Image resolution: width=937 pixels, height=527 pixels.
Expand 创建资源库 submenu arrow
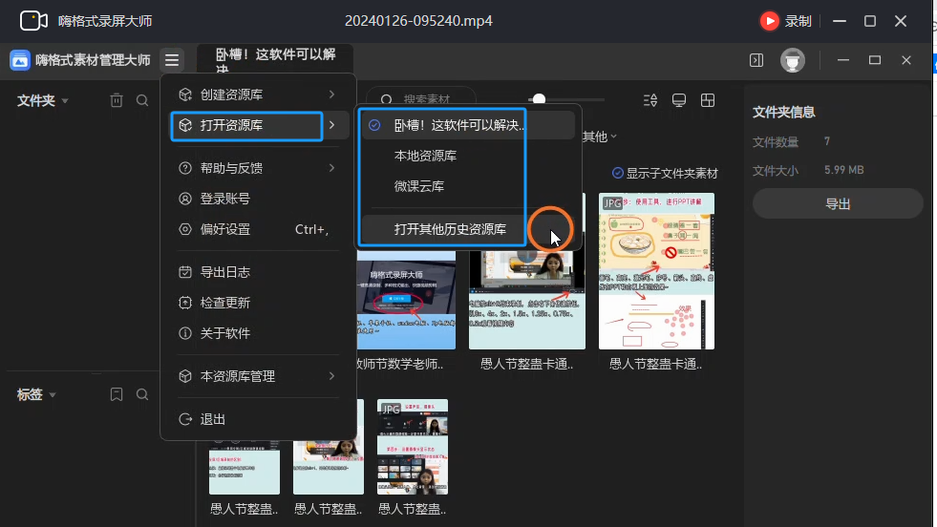[331, 95]
